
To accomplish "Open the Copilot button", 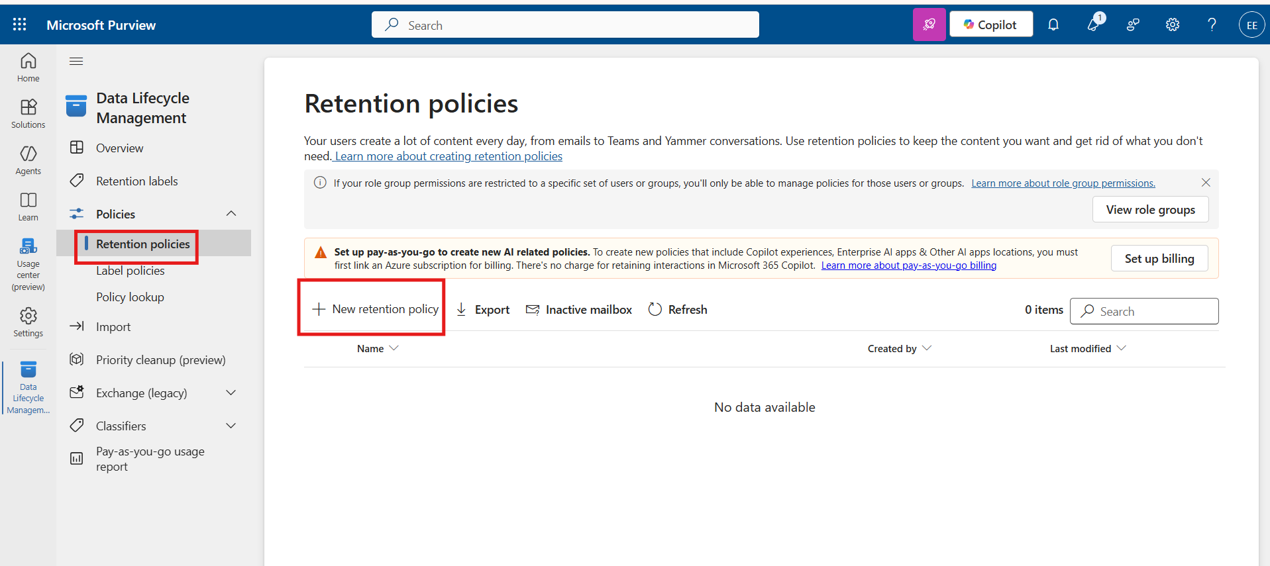I will click(x=990, y=24).
